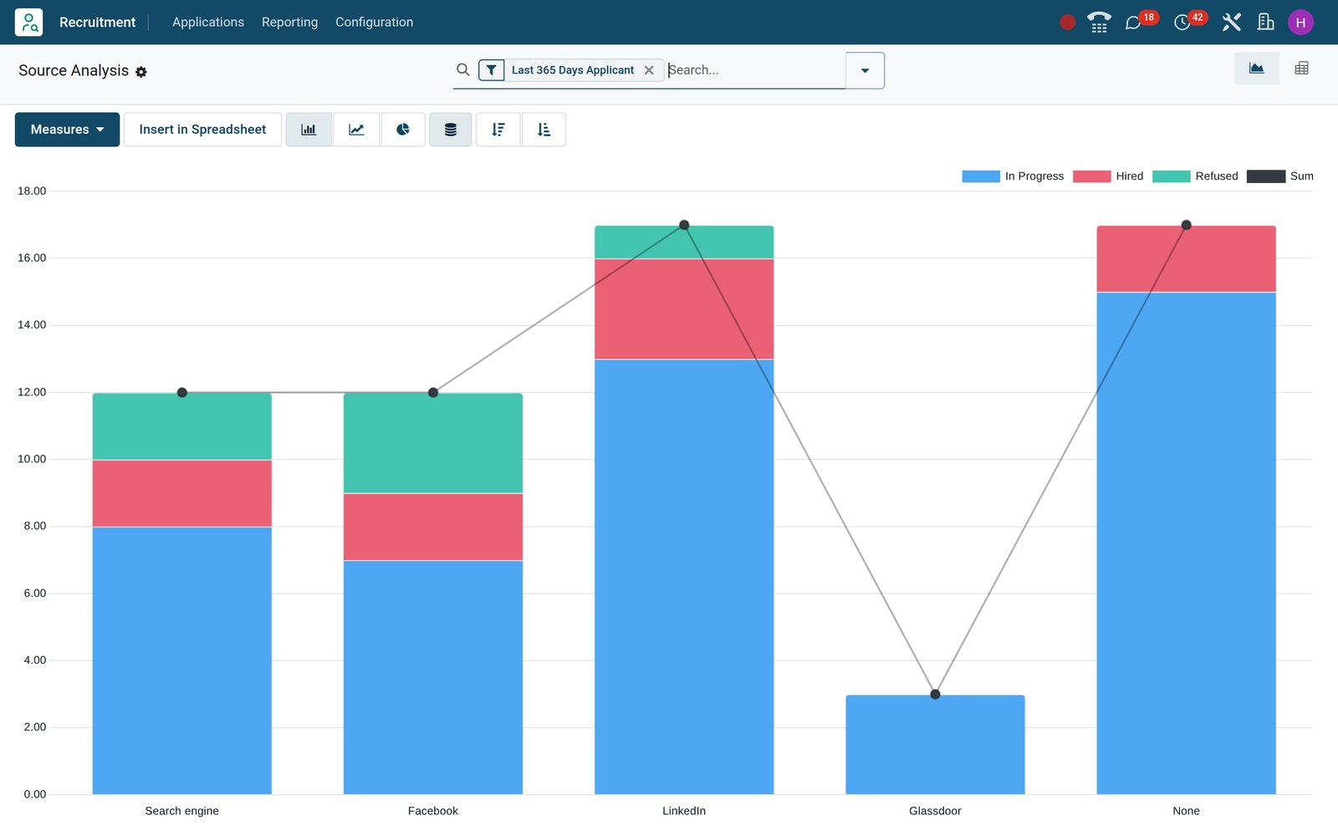Screen dimensions: 1338x836
Task: Click the LinkedIn axis label
Action: point(684,811)
